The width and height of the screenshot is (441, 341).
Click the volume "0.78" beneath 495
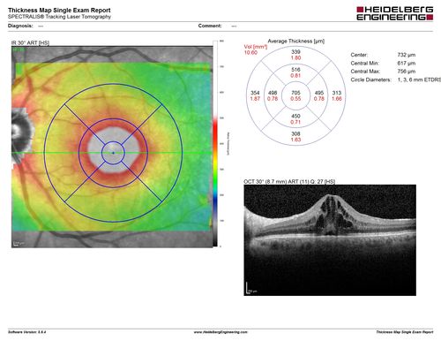319,99
